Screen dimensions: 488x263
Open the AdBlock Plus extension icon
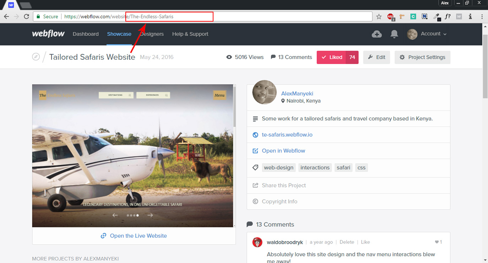click(391, 17)
